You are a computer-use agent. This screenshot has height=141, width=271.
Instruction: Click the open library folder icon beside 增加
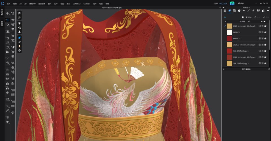pyautogui.click(x=243, y=17)
